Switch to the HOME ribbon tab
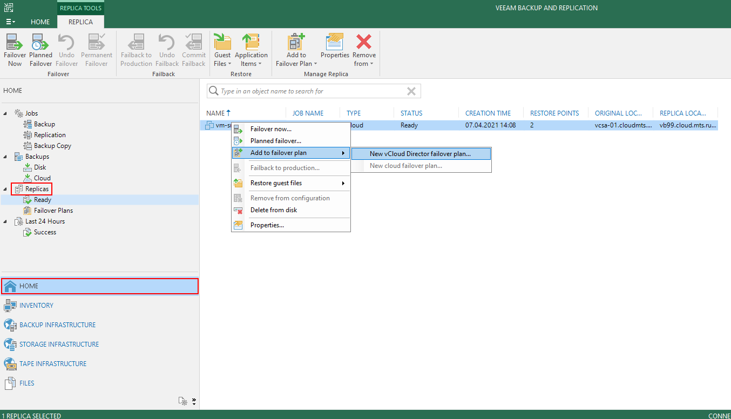The width and height of the screenshot is (731, 419). pyautogui.click(x=40, y=22)
